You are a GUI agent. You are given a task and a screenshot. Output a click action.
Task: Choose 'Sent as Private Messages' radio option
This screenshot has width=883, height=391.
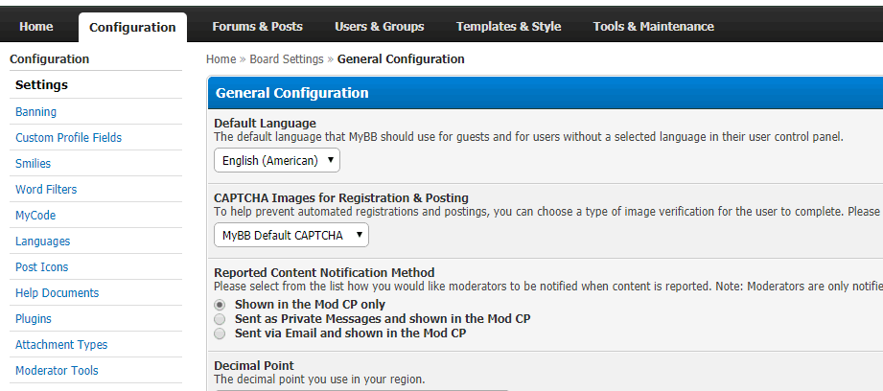click(220, 319)
